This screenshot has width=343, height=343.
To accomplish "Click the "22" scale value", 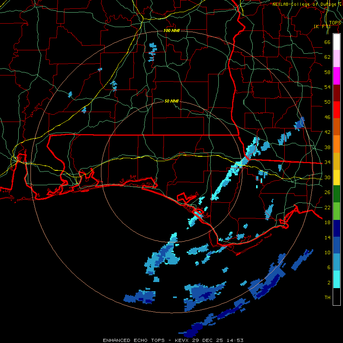I will [x=327, y=208].
